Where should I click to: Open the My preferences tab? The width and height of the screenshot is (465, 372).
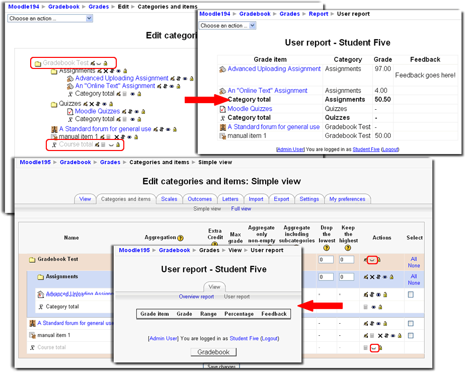point(347,199)
